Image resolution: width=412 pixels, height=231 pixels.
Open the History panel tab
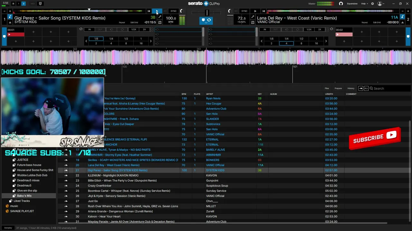click(351, 88)
